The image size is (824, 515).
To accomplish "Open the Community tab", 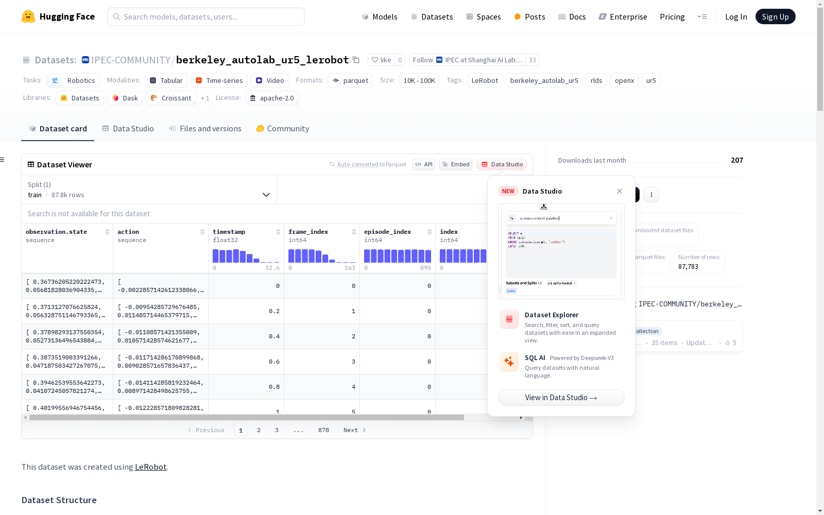I will coord(283,129).
